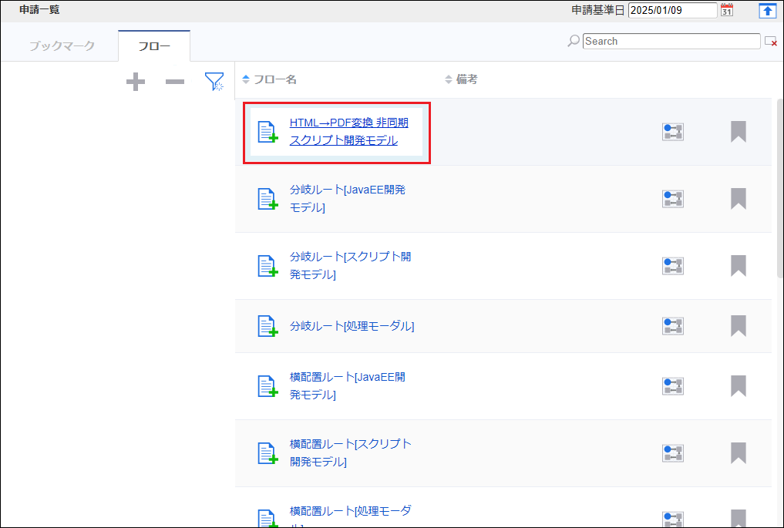Viewport: 784px width, 528px height.
Task: Open the filter funnel icon
Action: [214, 82]
